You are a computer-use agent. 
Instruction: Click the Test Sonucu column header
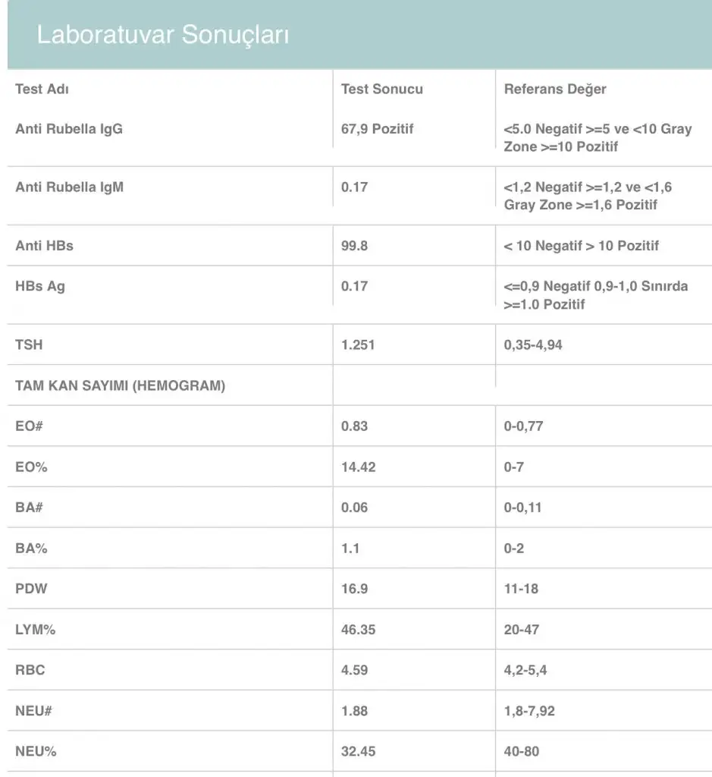[x=382, y=89]
